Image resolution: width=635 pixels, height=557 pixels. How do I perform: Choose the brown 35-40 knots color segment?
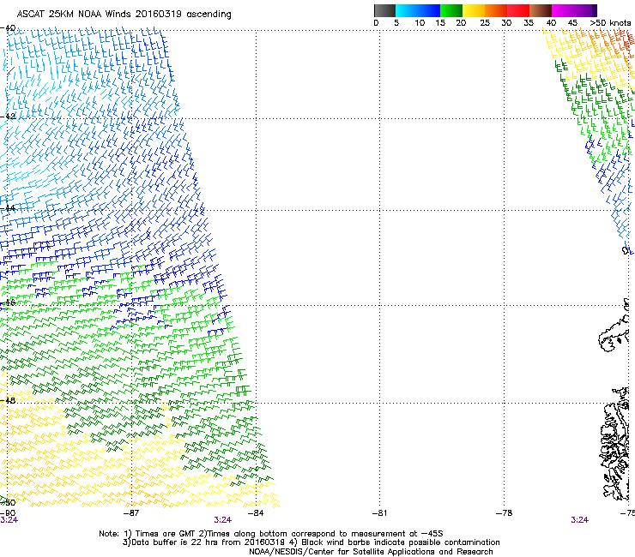point(541,10)
